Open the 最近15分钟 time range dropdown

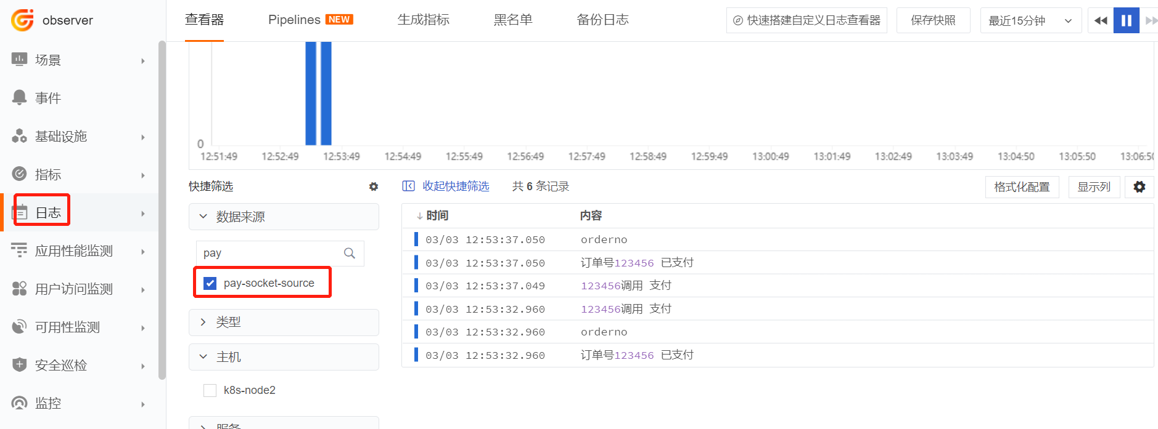tap(1031, 20)
